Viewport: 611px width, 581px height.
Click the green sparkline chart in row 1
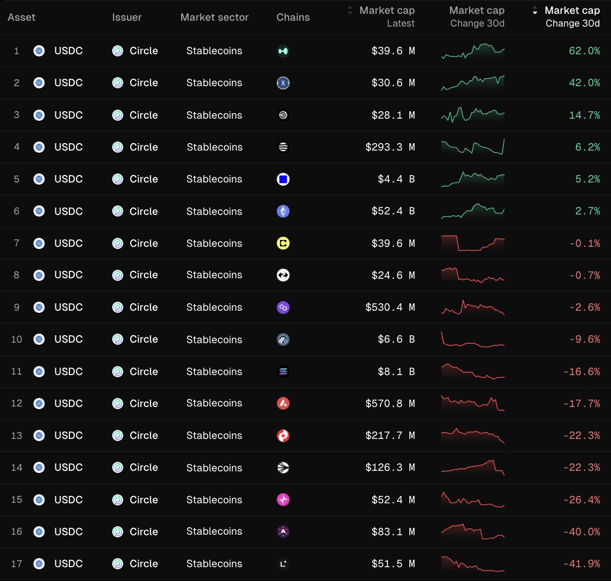[x=472, y=51]
